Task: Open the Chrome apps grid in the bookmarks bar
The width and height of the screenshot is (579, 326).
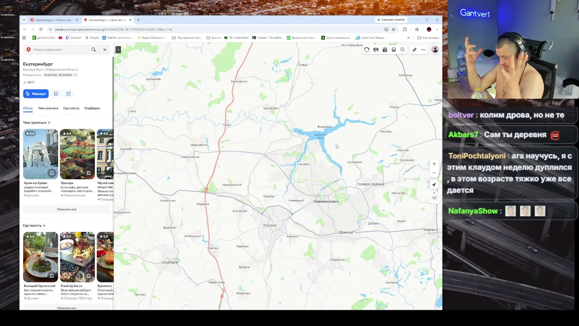Action: (x=24, y=38)
